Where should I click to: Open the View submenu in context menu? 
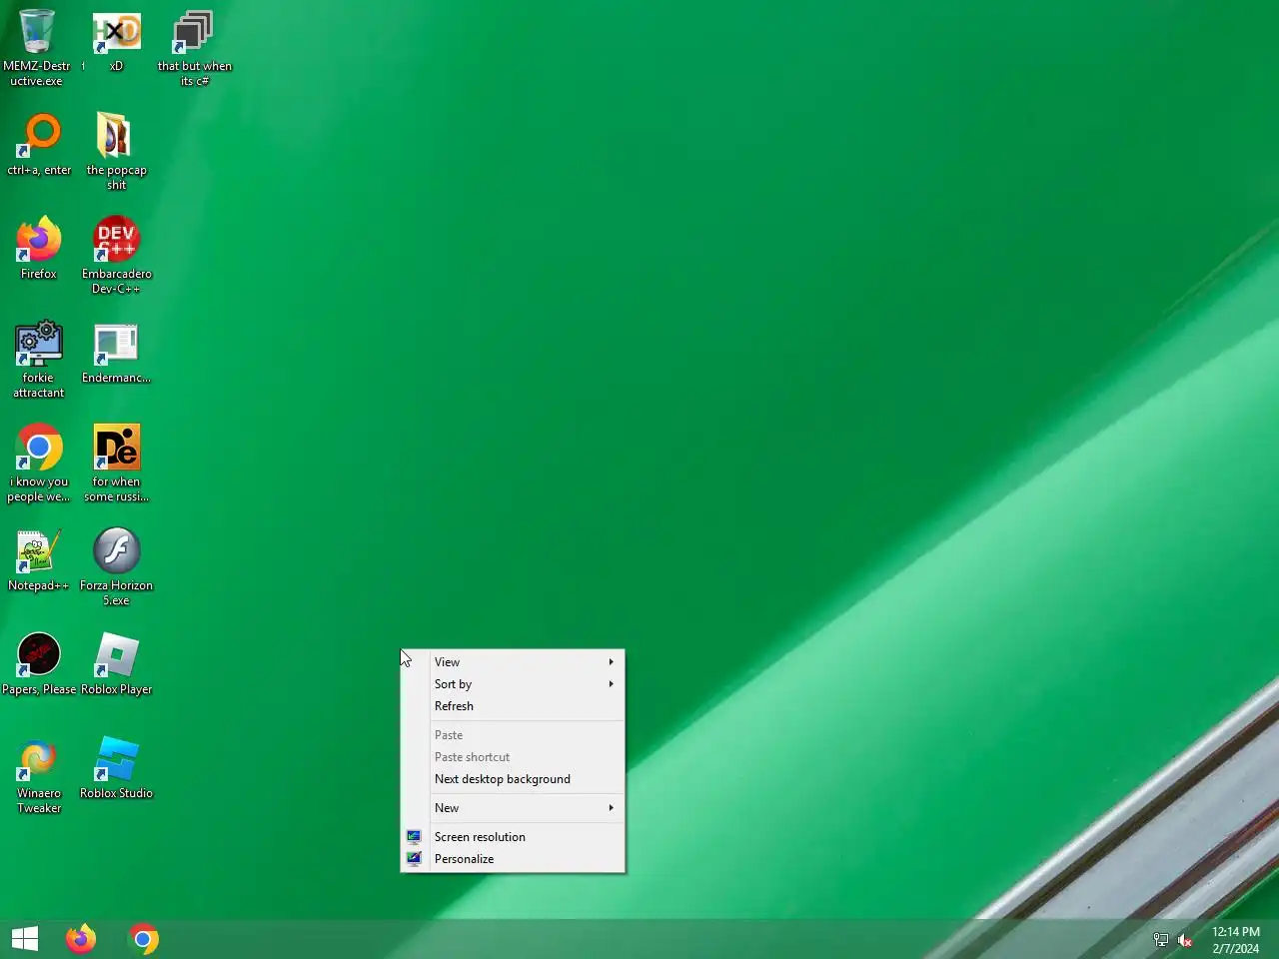coord(513,662)
